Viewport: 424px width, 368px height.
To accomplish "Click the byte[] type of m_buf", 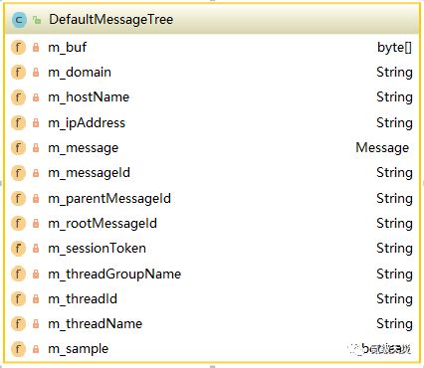I will pos(394,48).
